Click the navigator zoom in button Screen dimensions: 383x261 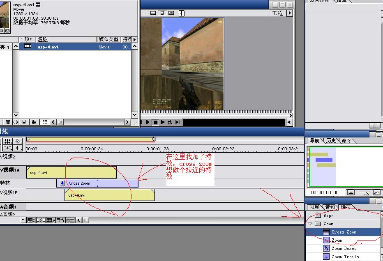(x=377, y=193)
